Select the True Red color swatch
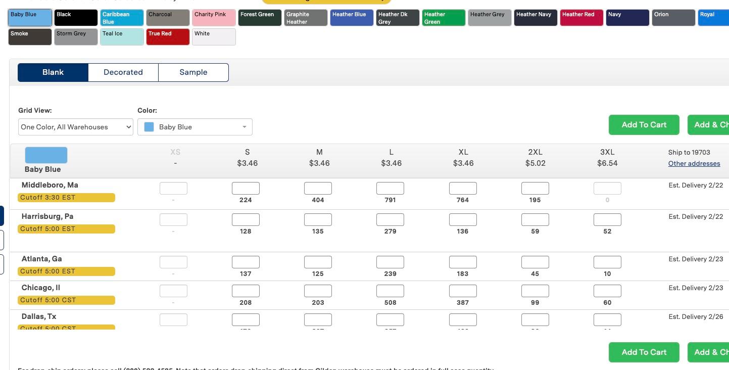729x370 pixels. tap(168, 37)
